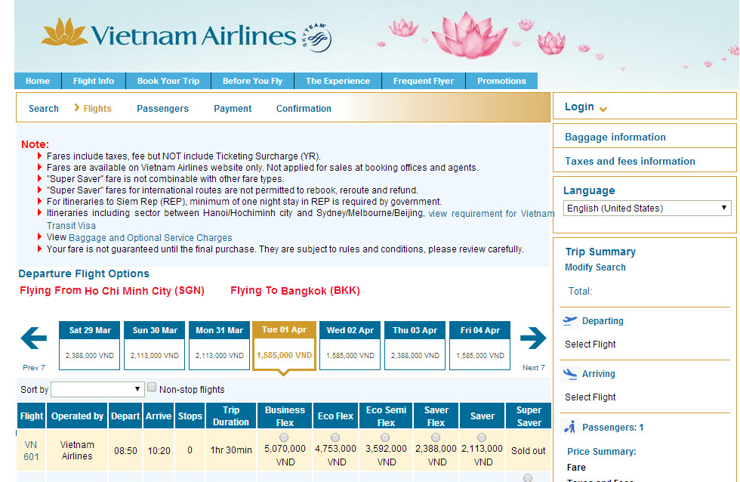This screenshot has width=740, height=482.
Task: Select the Sun 30 Mar date tab
Action: pyautogui.click(x=155, y=345)
